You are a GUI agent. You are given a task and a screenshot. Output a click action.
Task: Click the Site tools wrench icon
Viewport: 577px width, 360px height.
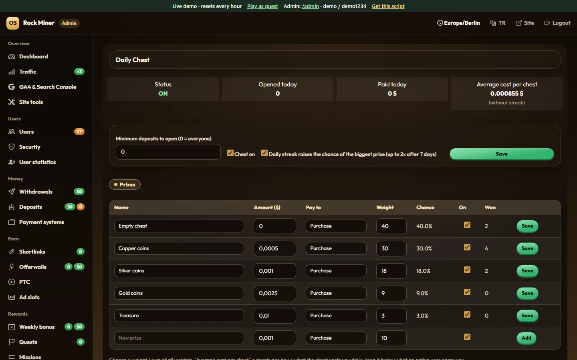point(12,102)
